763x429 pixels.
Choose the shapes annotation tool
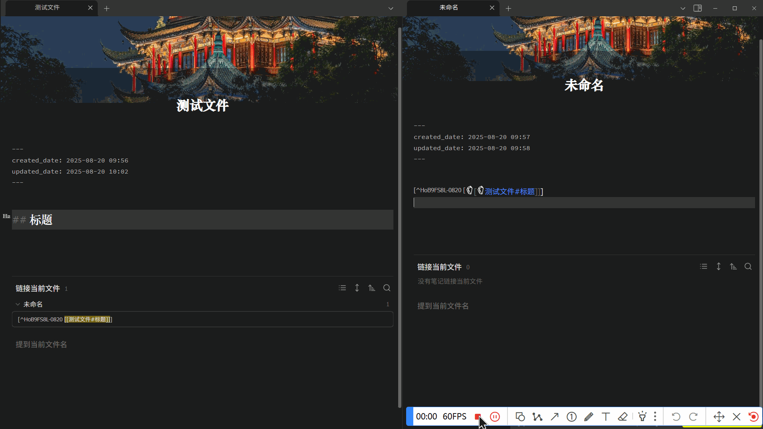pyautogui.click(x=520, y=417)
